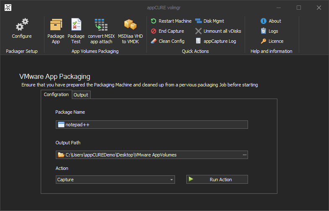Click the Licence label
The width and height of the screenshot is (329, 211).
click(x=276, y=41)
